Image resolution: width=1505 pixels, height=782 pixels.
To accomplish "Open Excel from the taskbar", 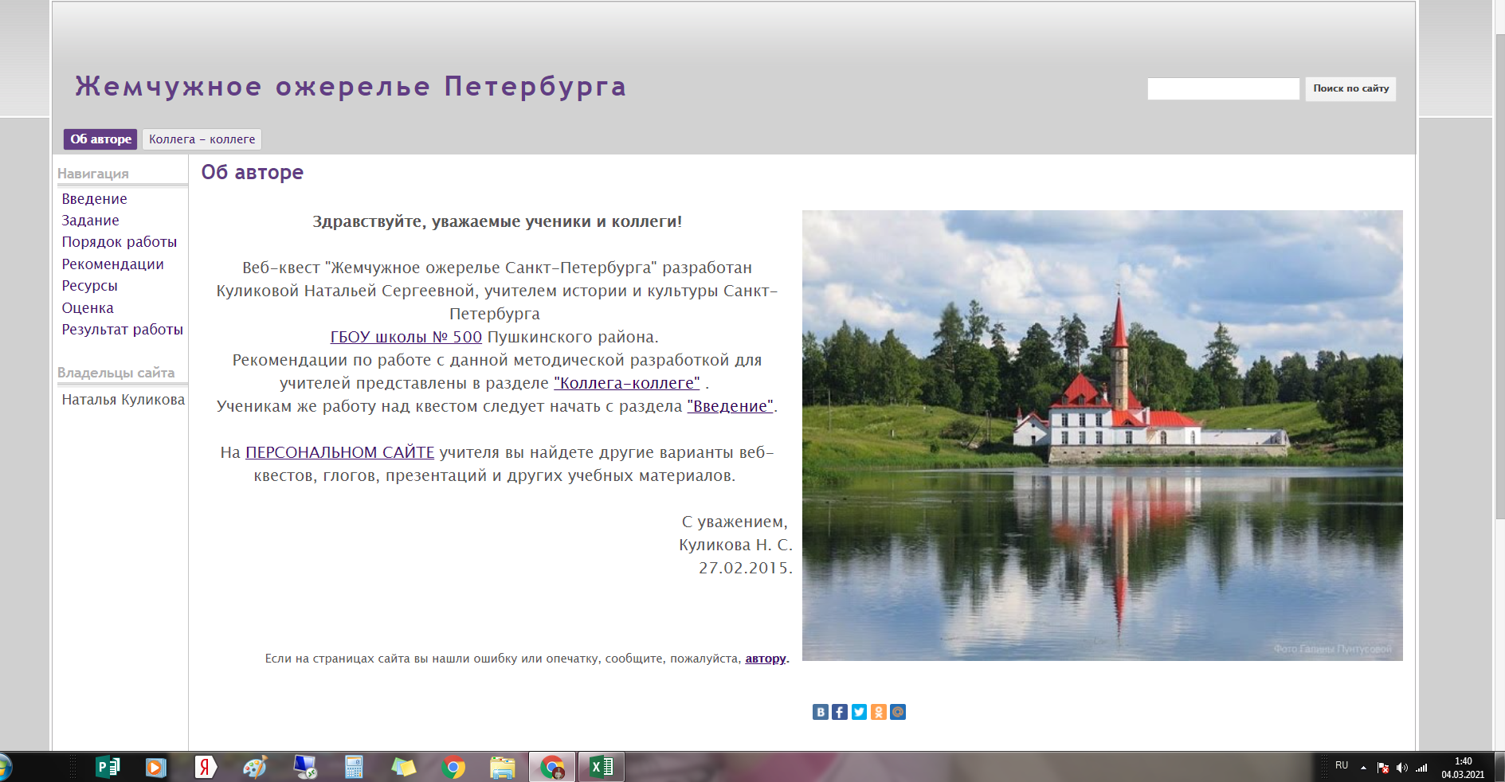I will pyautogui.click(x=601, y=767).
